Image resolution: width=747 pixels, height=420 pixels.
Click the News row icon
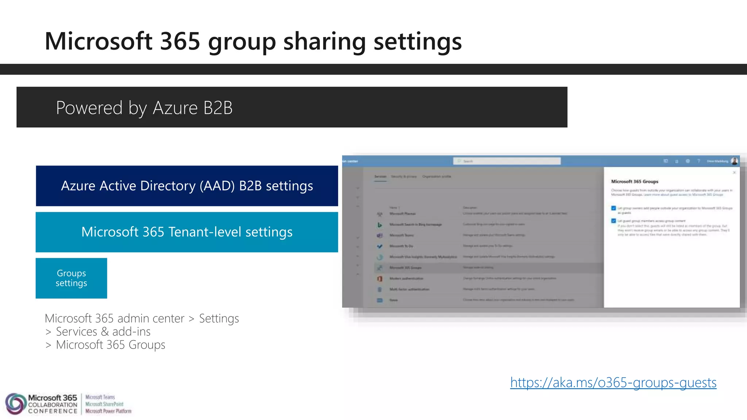point(380,300)
